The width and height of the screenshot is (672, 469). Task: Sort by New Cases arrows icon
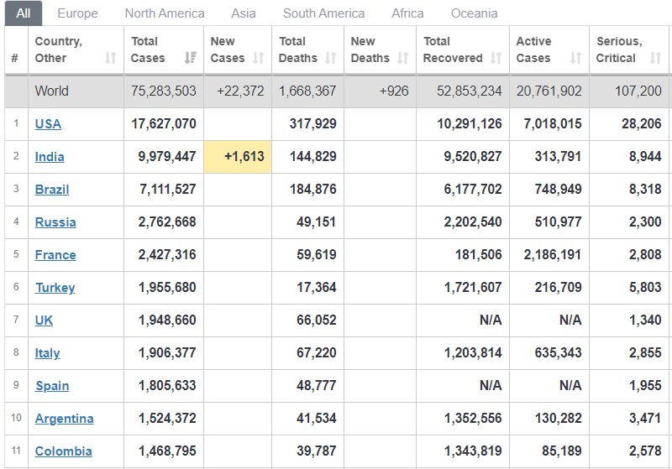[259, 58]
